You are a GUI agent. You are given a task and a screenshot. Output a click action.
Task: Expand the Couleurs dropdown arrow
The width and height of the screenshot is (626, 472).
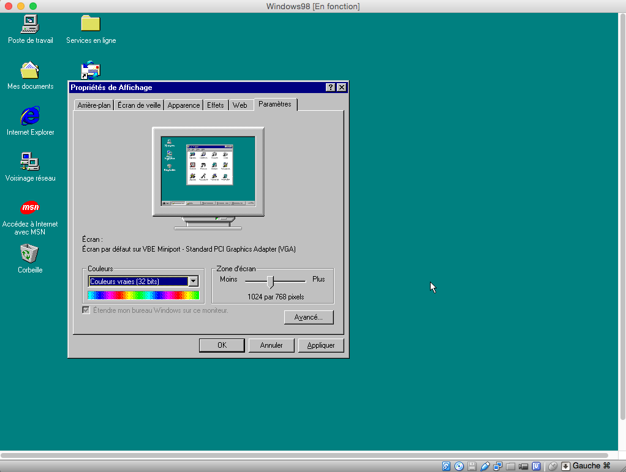193,281
